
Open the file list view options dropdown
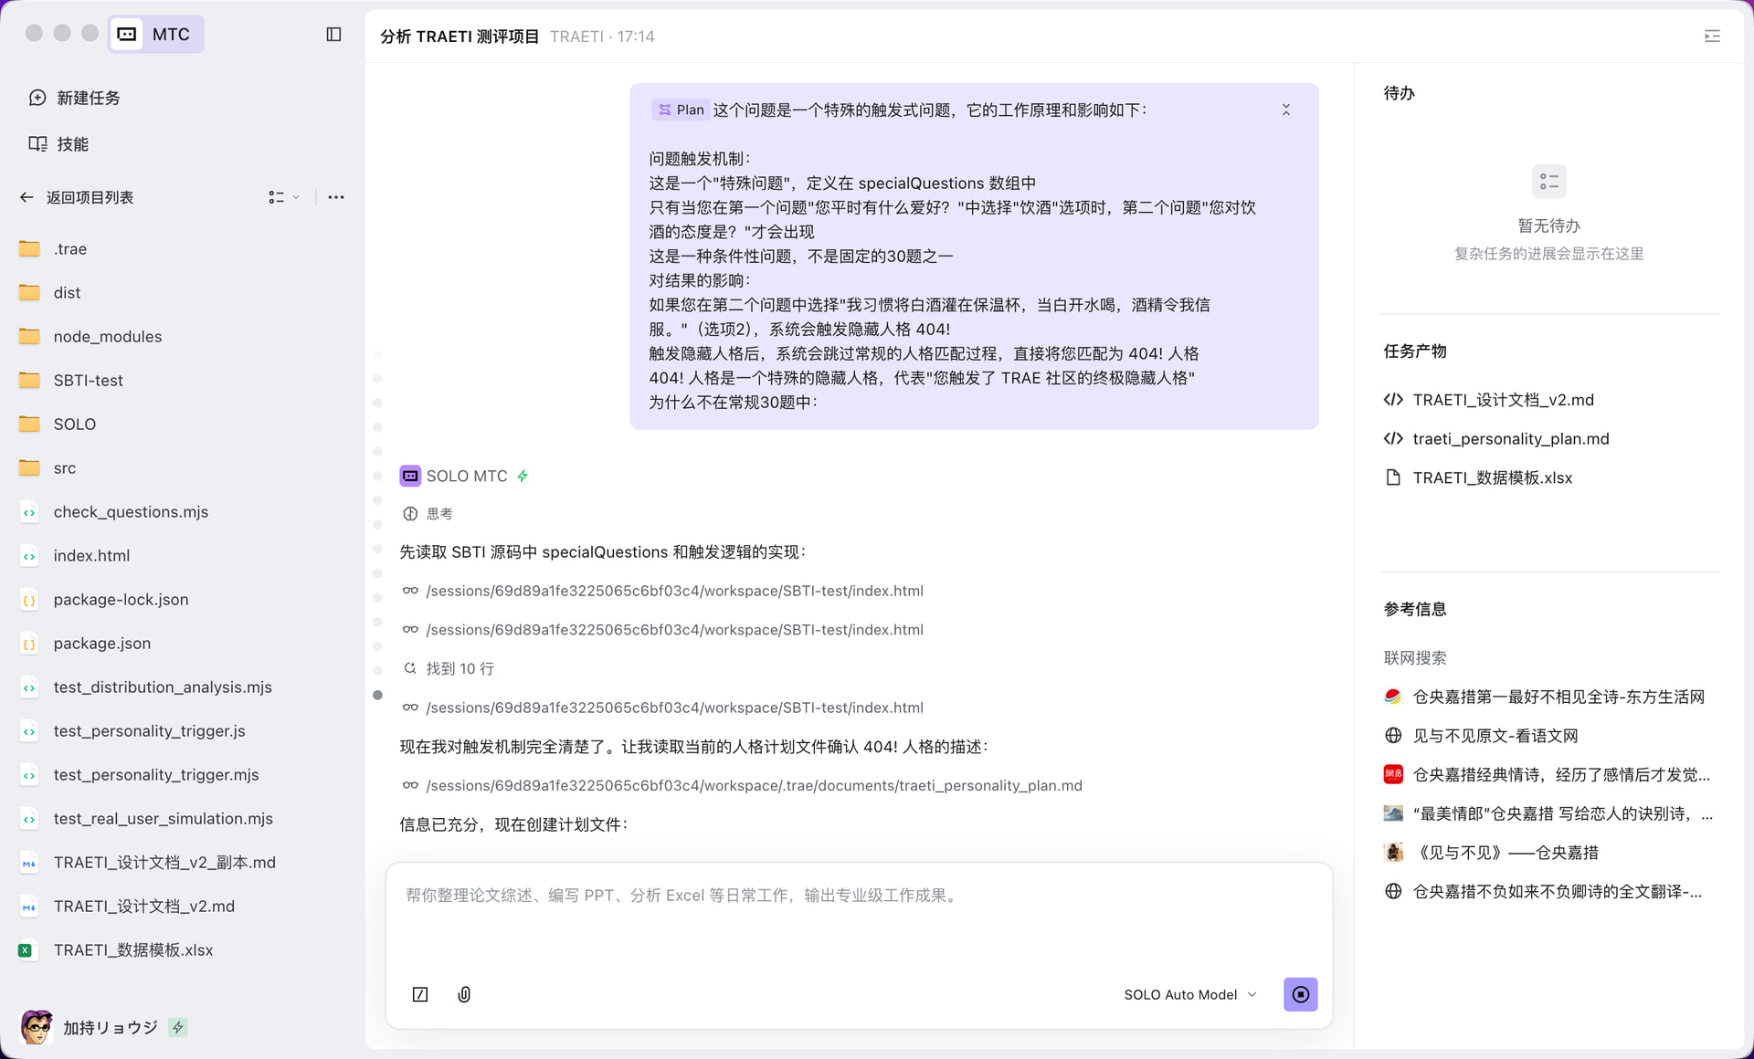coord(283,197)
